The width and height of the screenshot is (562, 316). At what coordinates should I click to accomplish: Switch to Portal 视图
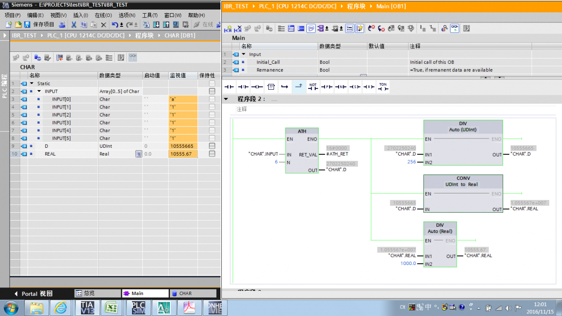[33, 294]
